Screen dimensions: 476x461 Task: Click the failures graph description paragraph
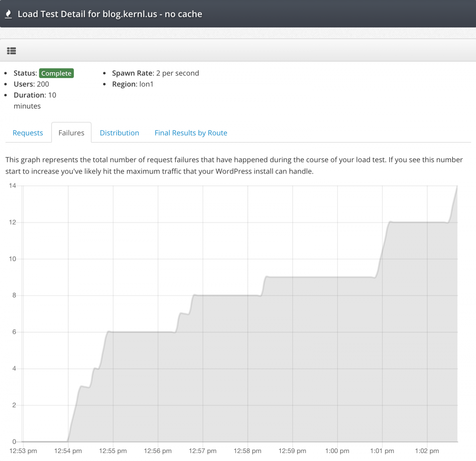coord(234,165)
